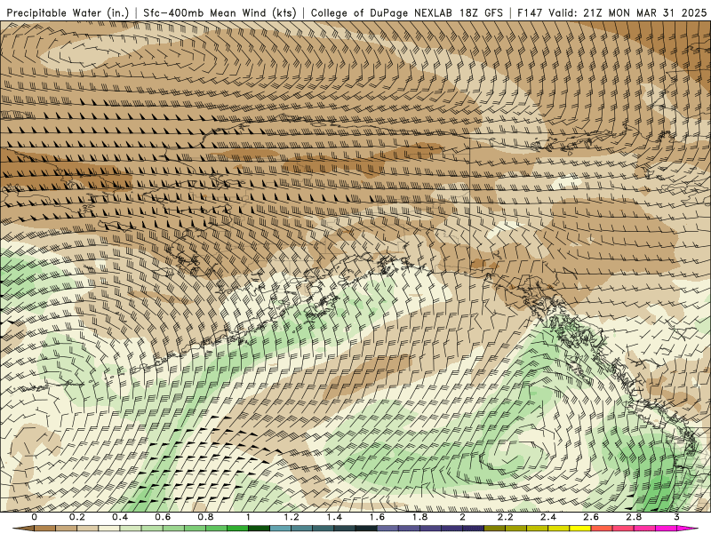Click the light teal swatch just left of 1.2
The height and width of the screenshot is (533, 711).
click(x=281, y=528)
